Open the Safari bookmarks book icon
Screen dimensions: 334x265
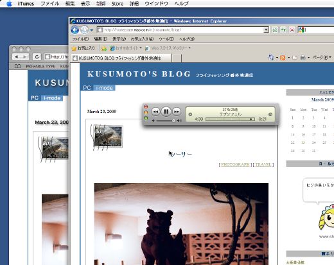[x=17, y=66]
